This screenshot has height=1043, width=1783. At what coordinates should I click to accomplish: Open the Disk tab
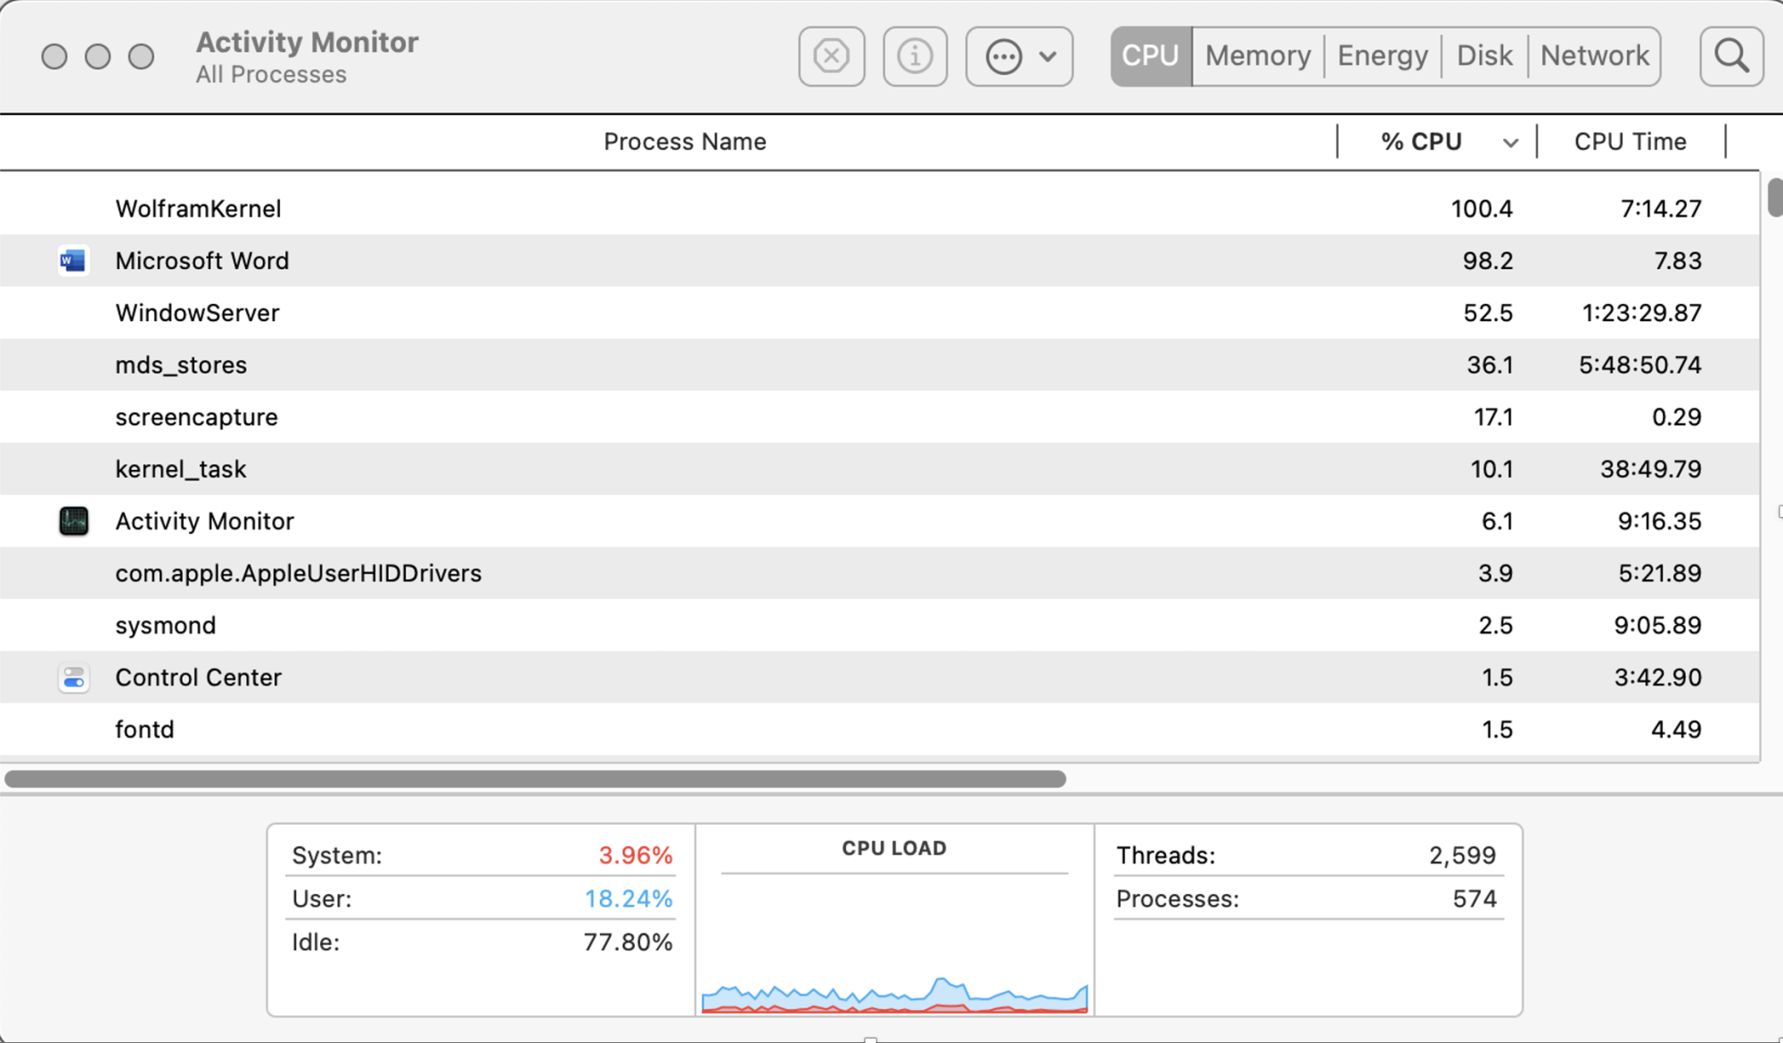pyautogui.click(x=1484, y=56)
